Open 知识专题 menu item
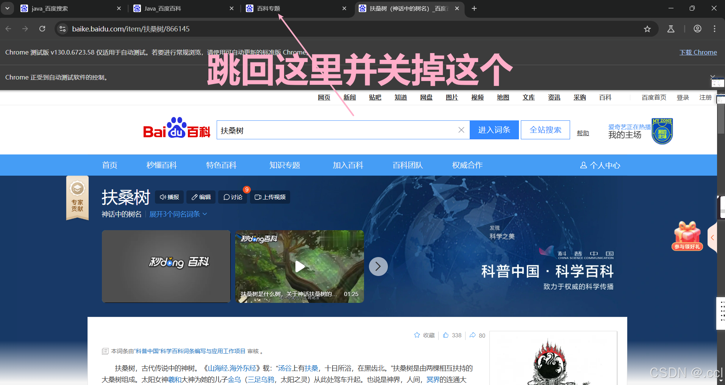 tap(285, 165)
